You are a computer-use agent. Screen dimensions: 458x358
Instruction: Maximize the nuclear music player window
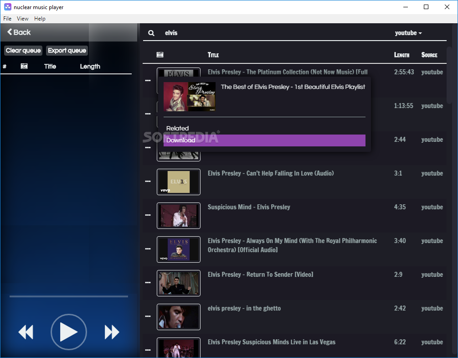pos(426,7)
